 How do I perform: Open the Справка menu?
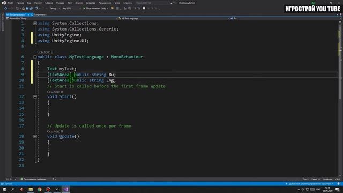pyautogui.click(x=128, y=3)
